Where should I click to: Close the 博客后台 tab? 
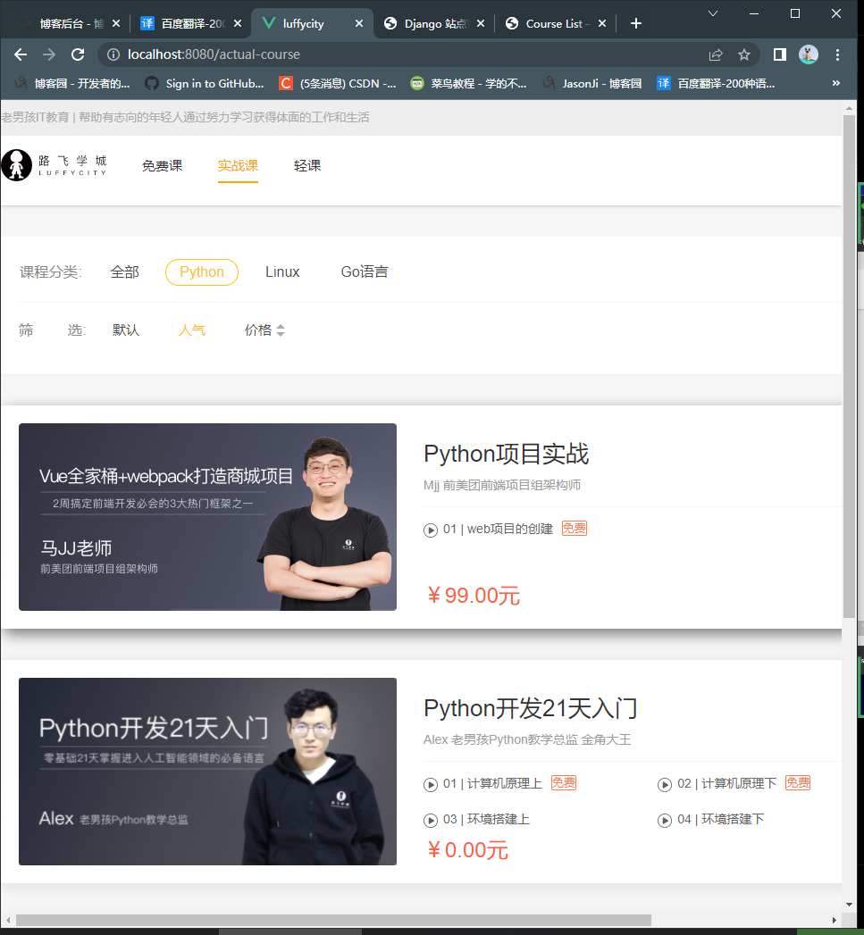click(x=116, y=23)
